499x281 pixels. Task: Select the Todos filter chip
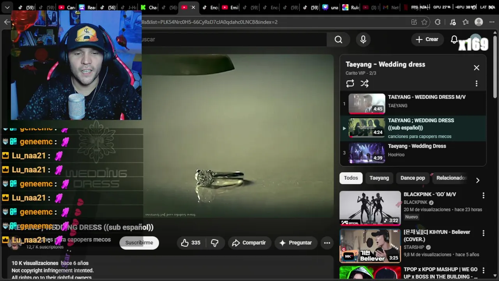[x=351, y=178]
